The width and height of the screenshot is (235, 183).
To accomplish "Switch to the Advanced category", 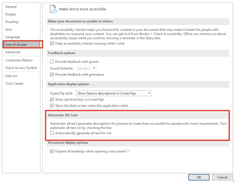I will coord(13,52).
